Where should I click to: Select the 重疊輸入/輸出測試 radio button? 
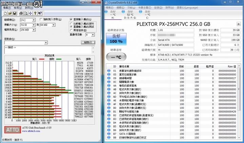pos(71,27)
